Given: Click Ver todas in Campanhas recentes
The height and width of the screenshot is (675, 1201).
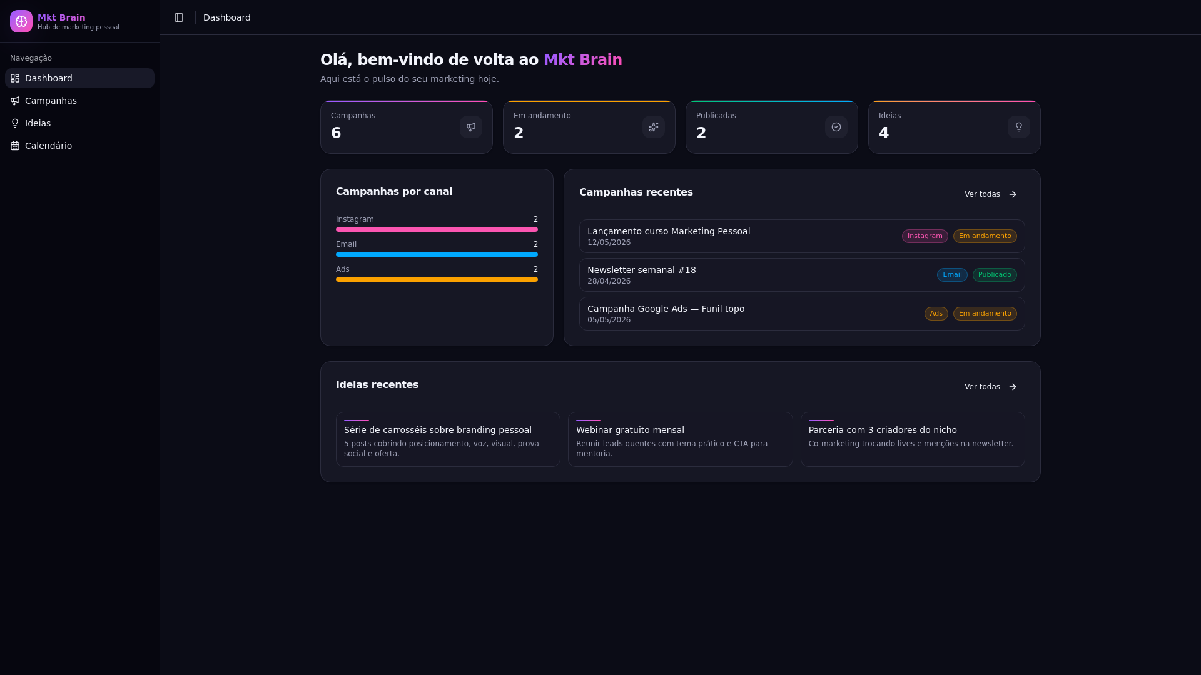Looking at the screenshot, I should click(x=991, y=194).
